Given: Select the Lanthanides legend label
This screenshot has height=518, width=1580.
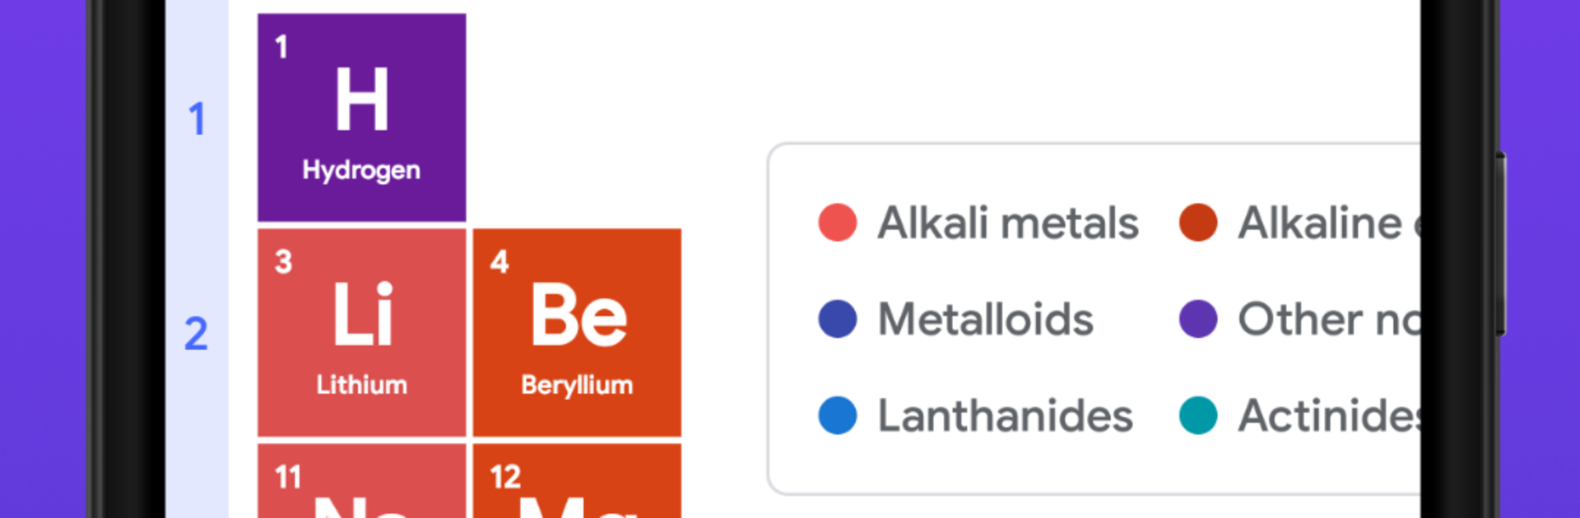Looking at the screenshot, I should coord(1005,415).
